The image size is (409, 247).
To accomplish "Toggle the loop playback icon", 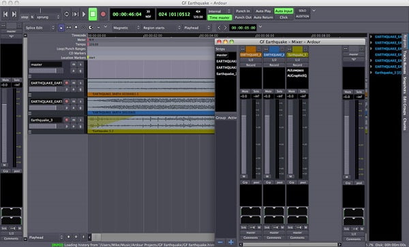I will coord(67,14).
